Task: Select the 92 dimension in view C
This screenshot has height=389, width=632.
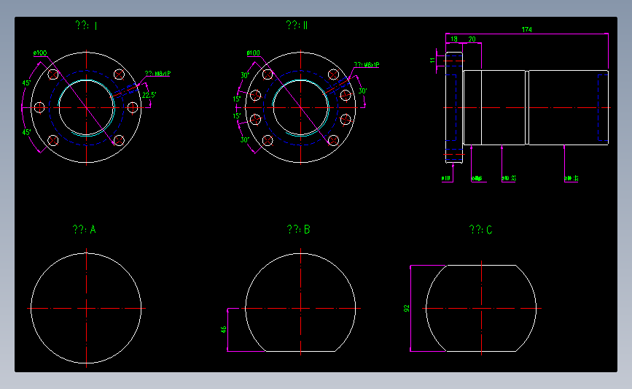Action: pyautogui.click(x=406, y=308)
